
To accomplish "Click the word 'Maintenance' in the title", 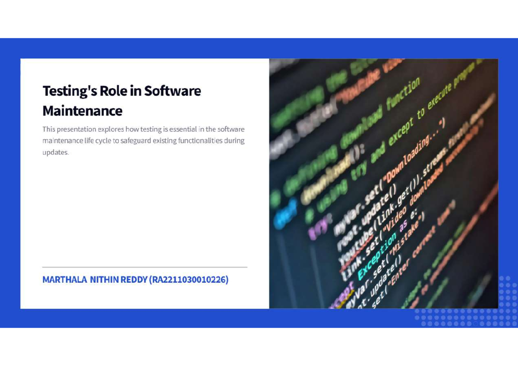I will [x=82, y=111].
